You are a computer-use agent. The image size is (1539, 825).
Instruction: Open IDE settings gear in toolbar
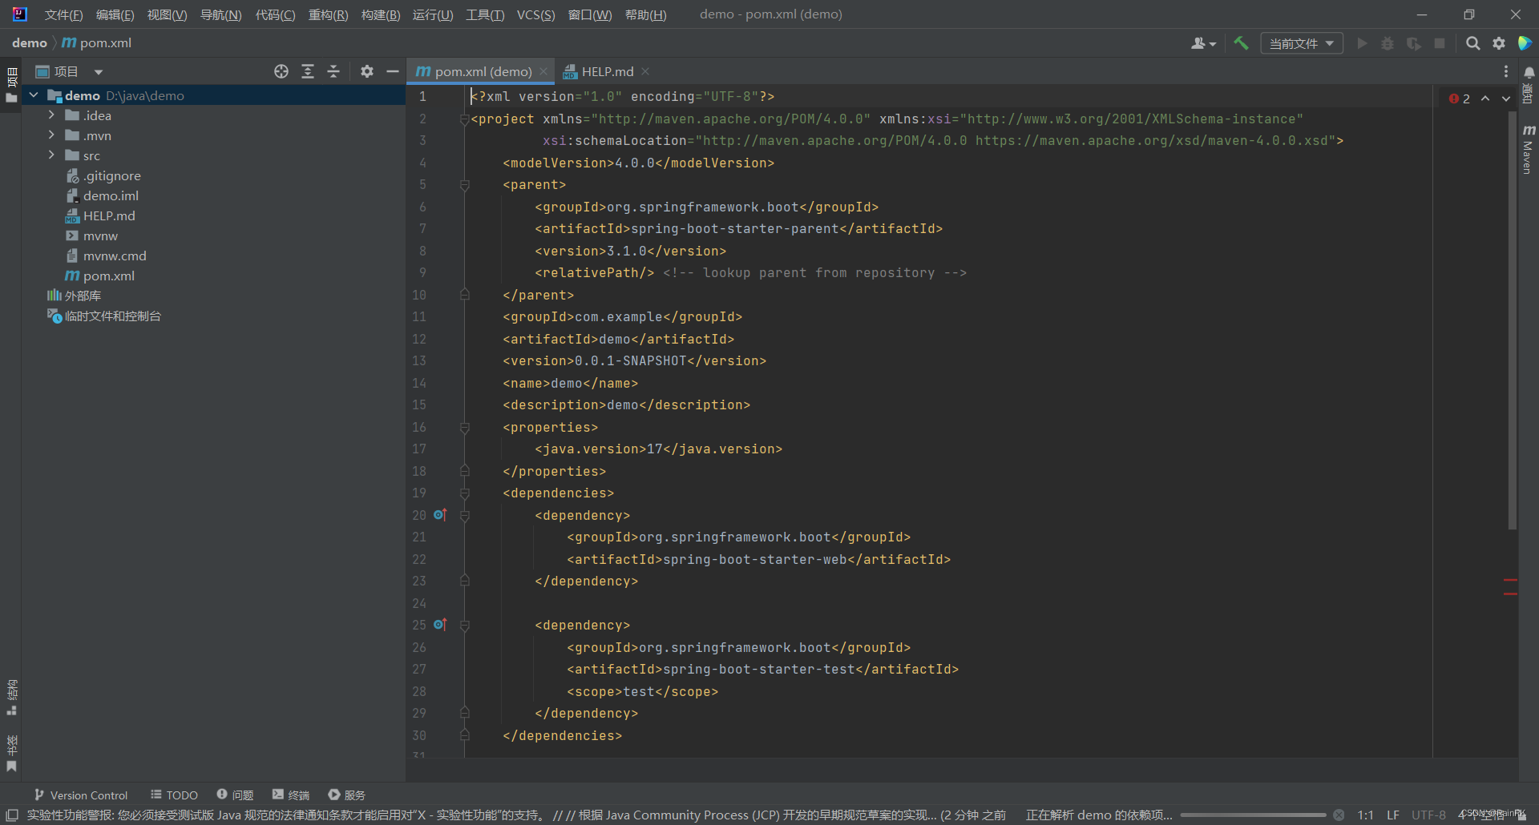(x=1499, y=43)
